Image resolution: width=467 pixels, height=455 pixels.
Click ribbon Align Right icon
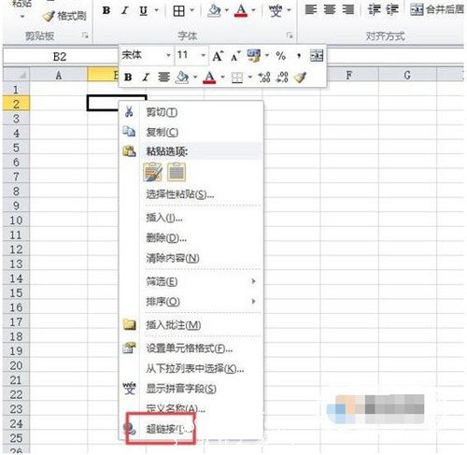pos(348,9)
